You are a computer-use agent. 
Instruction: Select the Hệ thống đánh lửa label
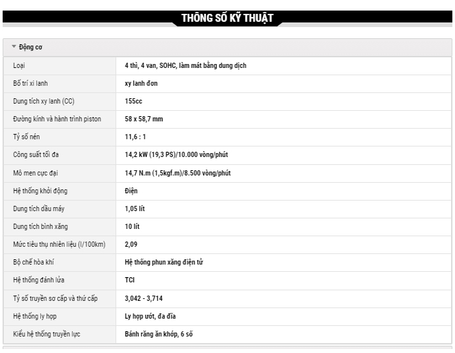[39, 280]
